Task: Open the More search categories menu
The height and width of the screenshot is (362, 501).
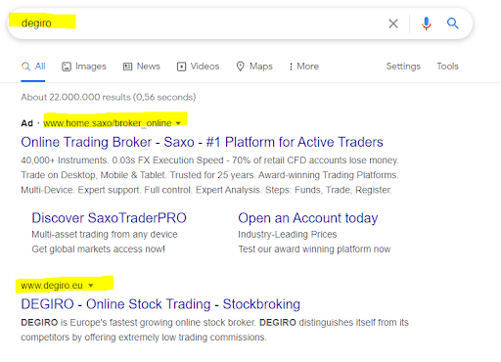Action: point(303,67)
